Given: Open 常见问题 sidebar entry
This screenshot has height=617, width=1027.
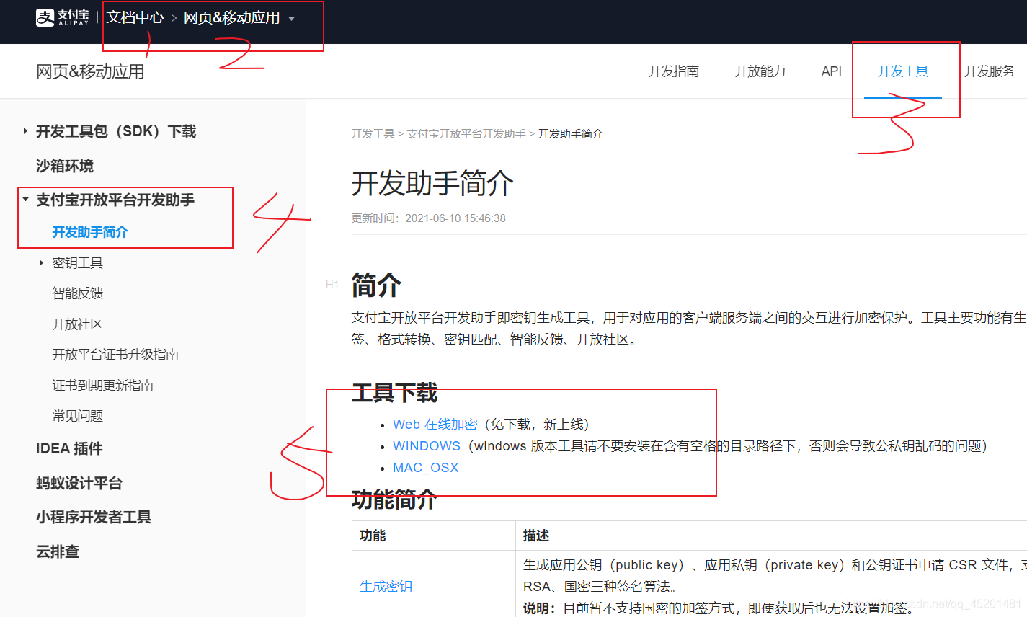Looking at the screenshot, I should click(x=77, y=416).
